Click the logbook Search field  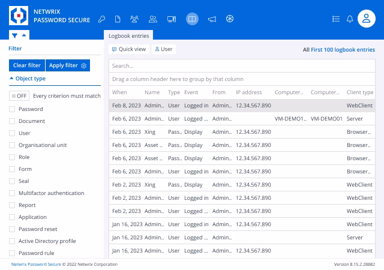click(x=242, y=66)
